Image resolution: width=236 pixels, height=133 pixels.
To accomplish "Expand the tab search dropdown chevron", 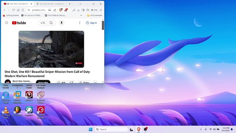I will click(81, 4).
